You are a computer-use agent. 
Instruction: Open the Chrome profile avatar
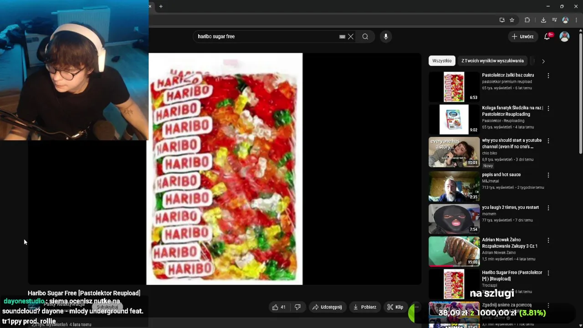[x=565, y=20]
